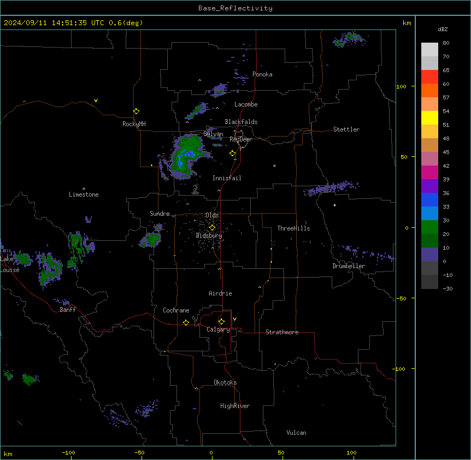The image size is (471, 460).
Task: Select the royal blue 36-33 dBZ swatch
Action: [x=429, y=199]
